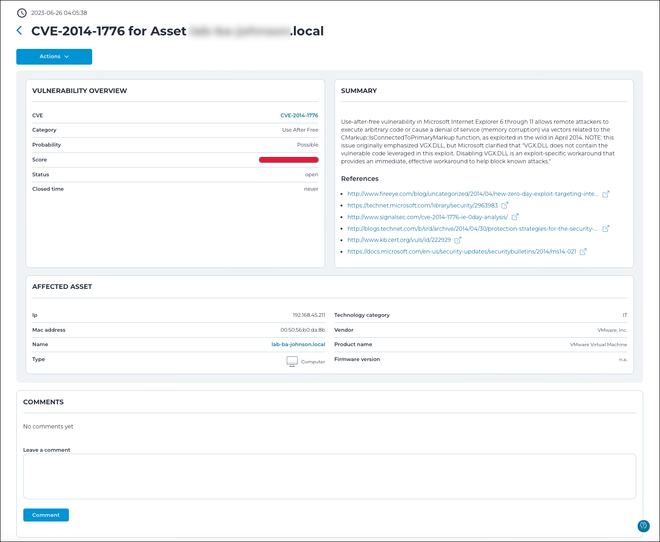The height and width of the screenshot is (542, 660).
Task: Click the Closed time value never
Action: (x=311, y=189)
